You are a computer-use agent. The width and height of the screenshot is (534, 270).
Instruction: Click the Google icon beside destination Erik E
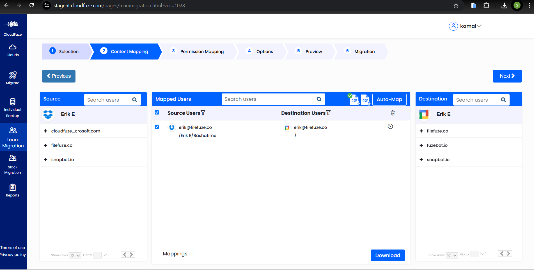click(424, 114)
